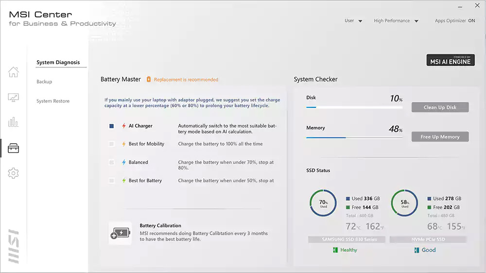Click the Battery Calibration battery icon
Screen dimensions: 486x273
120,233
